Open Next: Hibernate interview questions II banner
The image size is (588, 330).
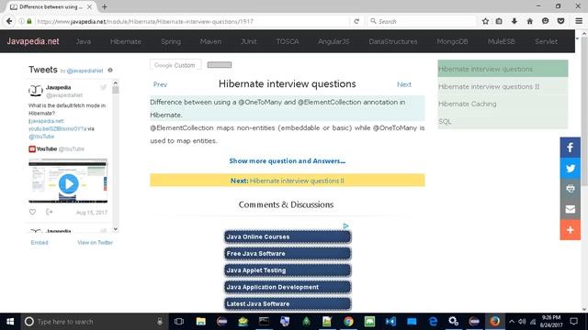[288, 181]
